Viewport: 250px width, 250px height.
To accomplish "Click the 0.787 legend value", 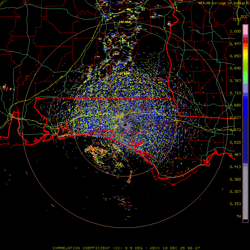I will click(235, 81).
